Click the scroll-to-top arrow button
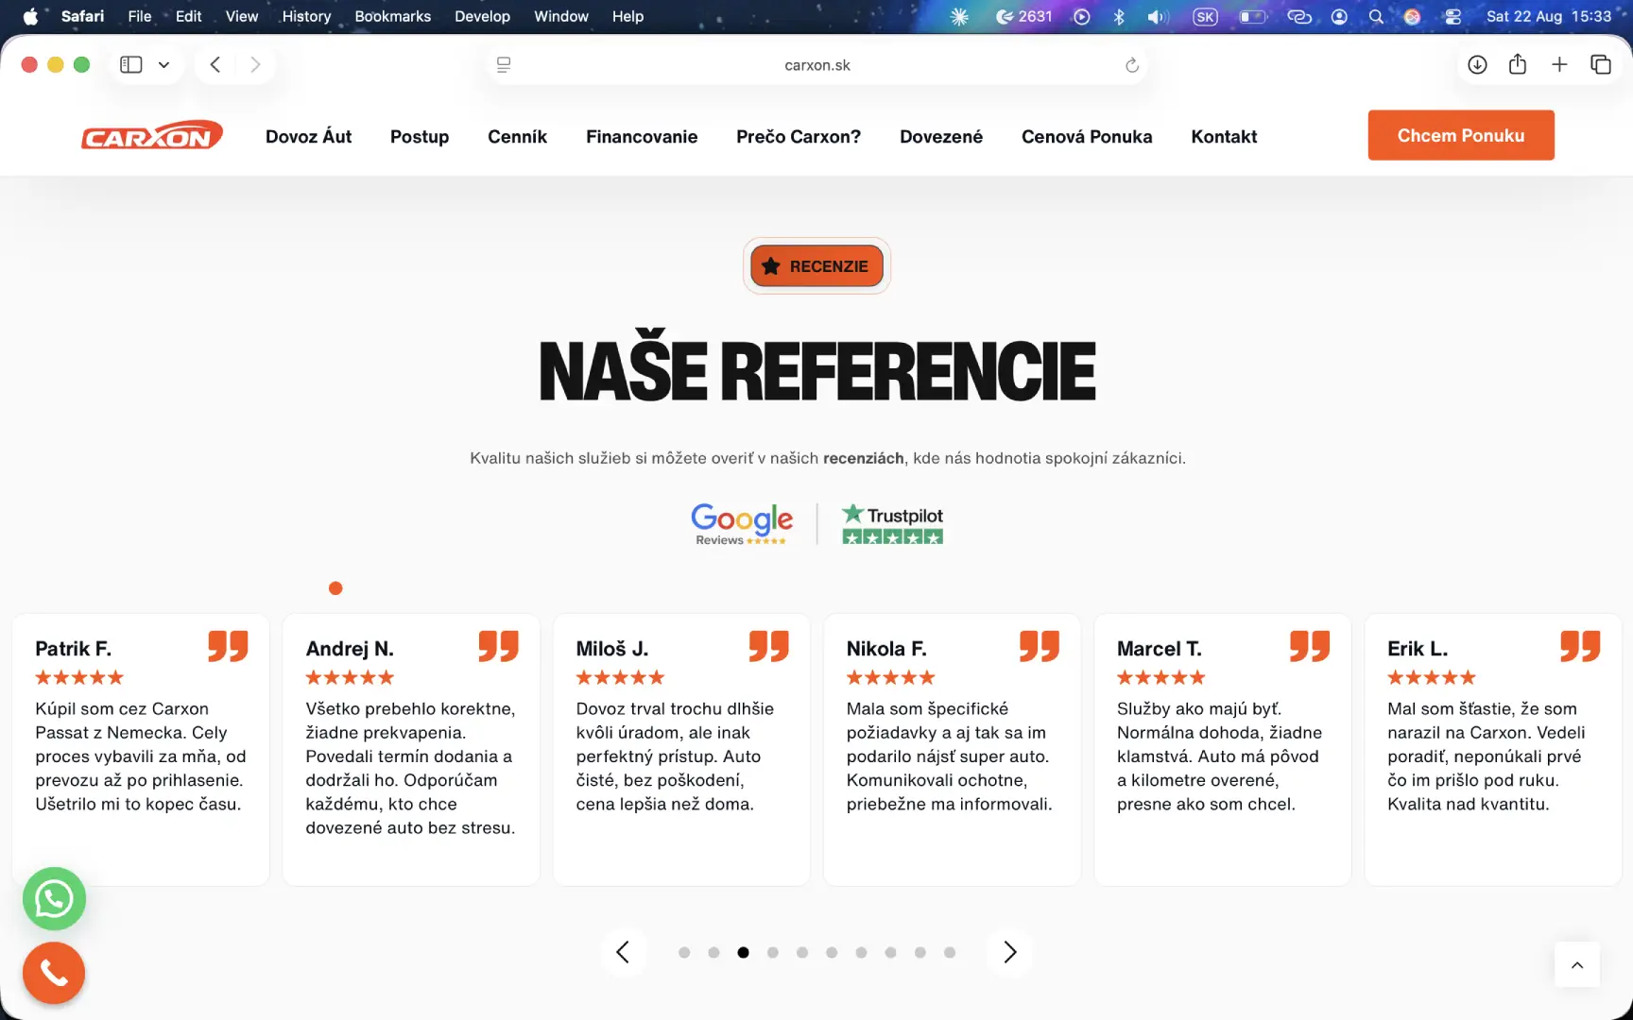The width and height of the screenshot is (1633, 1020). pos(1577,964)
